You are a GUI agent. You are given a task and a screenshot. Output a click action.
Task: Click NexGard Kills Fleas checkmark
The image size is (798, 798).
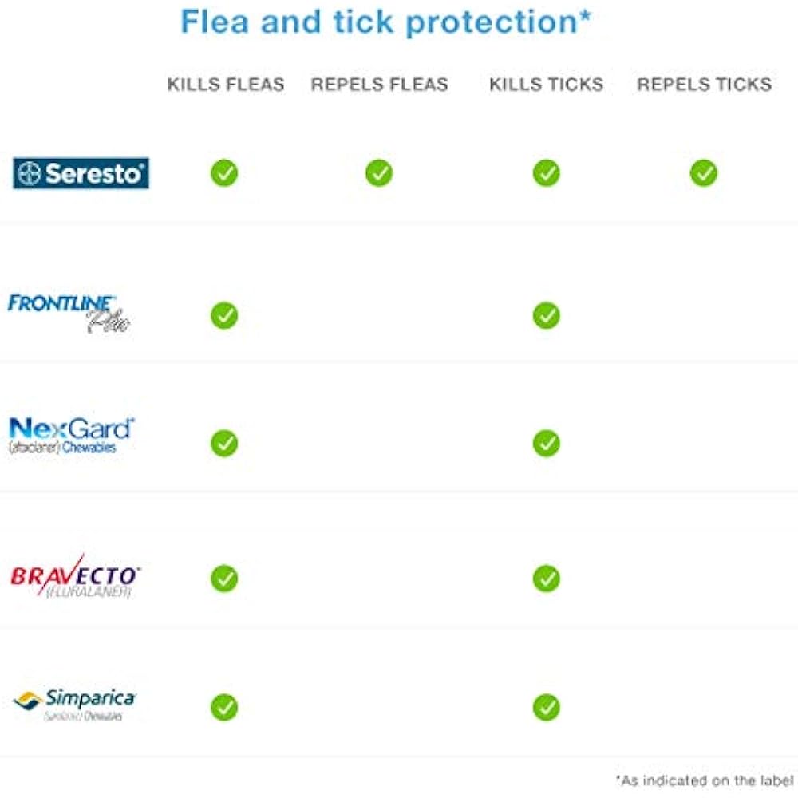pos(224,443)
